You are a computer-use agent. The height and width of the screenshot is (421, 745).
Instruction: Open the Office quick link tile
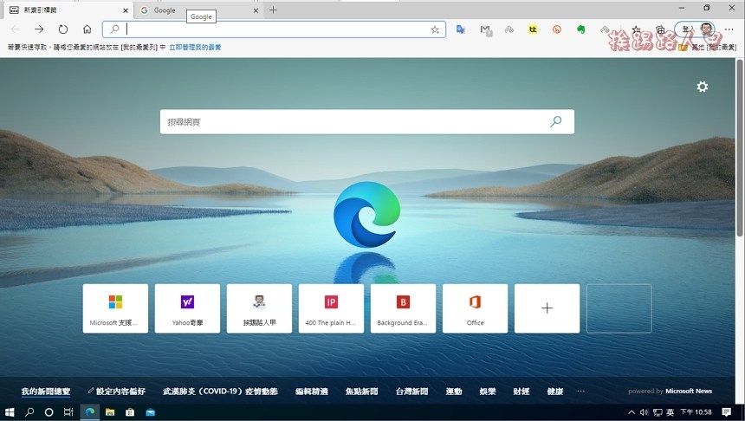click(475, 308)
